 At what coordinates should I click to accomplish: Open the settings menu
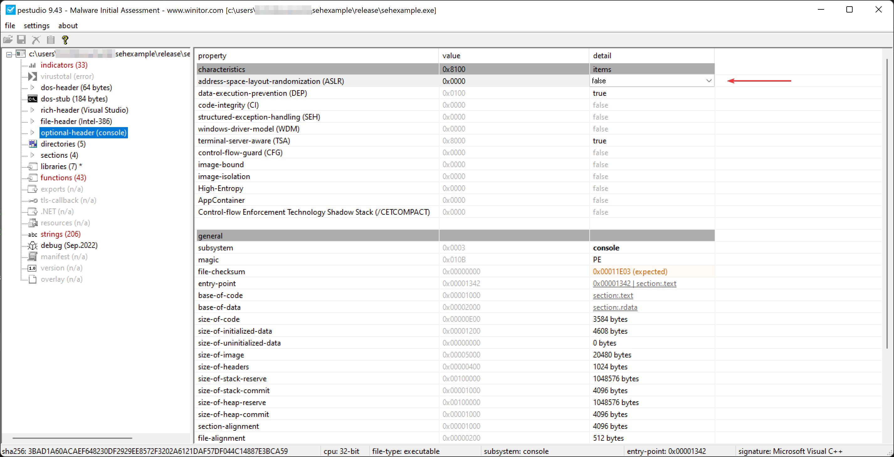pos(36,25)
